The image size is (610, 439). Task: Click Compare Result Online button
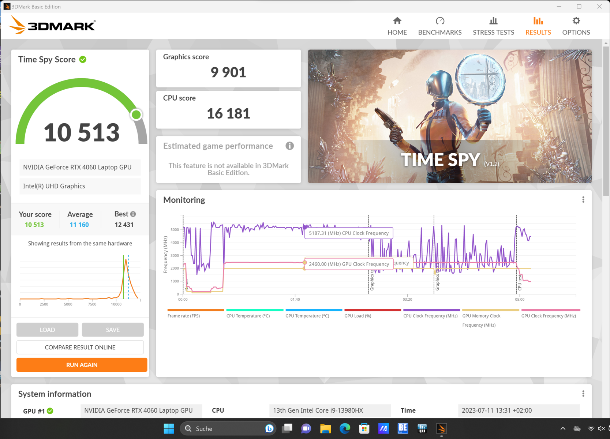(x=80, y=347)
